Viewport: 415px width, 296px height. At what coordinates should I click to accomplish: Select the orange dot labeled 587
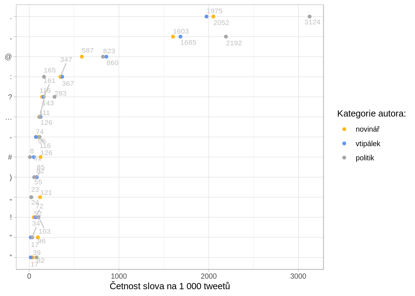[82, 57]
